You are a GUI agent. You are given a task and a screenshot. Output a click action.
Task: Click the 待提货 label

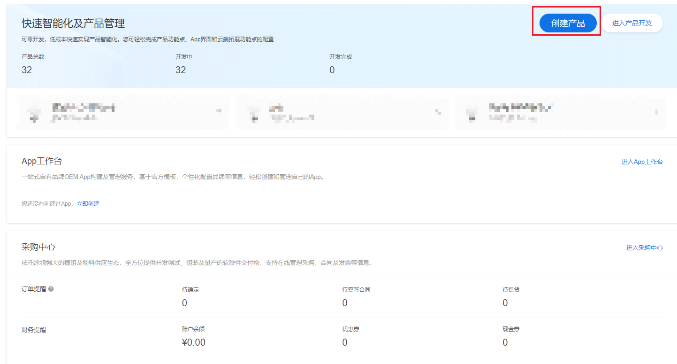(511, 290)
